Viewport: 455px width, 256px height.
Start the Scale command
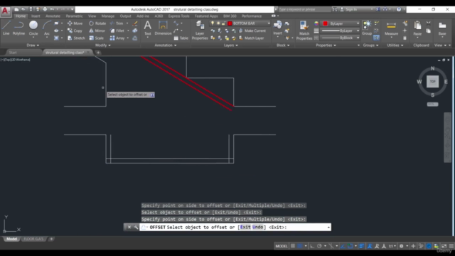click(97, 38)
